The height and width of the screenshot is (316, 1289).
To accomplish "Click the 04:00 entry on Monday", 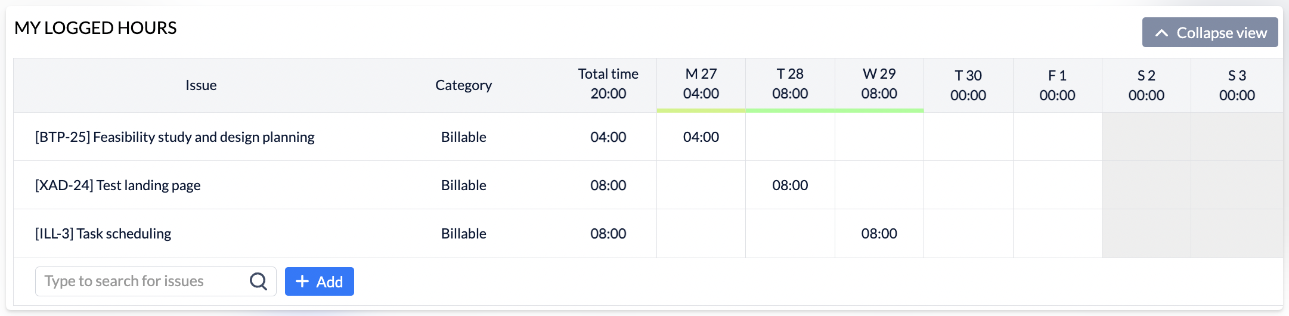I will click(701, 137).
